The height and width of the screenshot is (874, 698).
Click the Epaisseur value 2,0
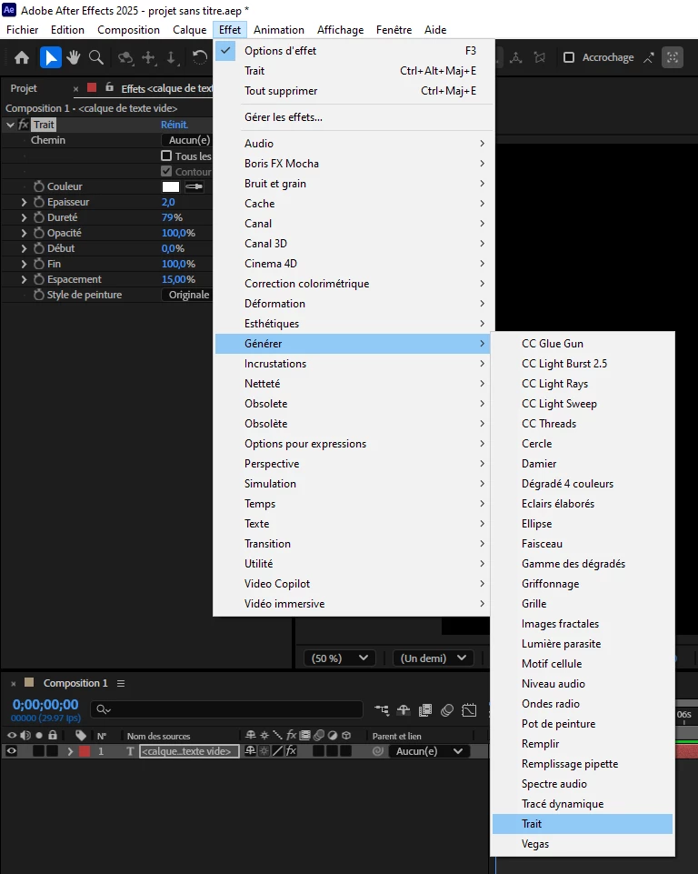[168, 202]
